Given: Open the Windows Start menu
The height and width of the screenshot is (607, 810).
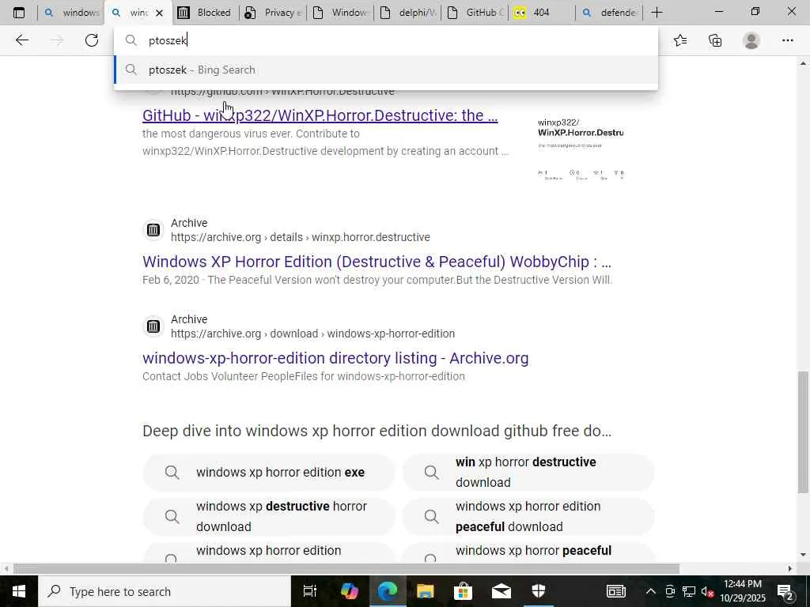Looking at the screenshot, I should [x=19, y=591].
